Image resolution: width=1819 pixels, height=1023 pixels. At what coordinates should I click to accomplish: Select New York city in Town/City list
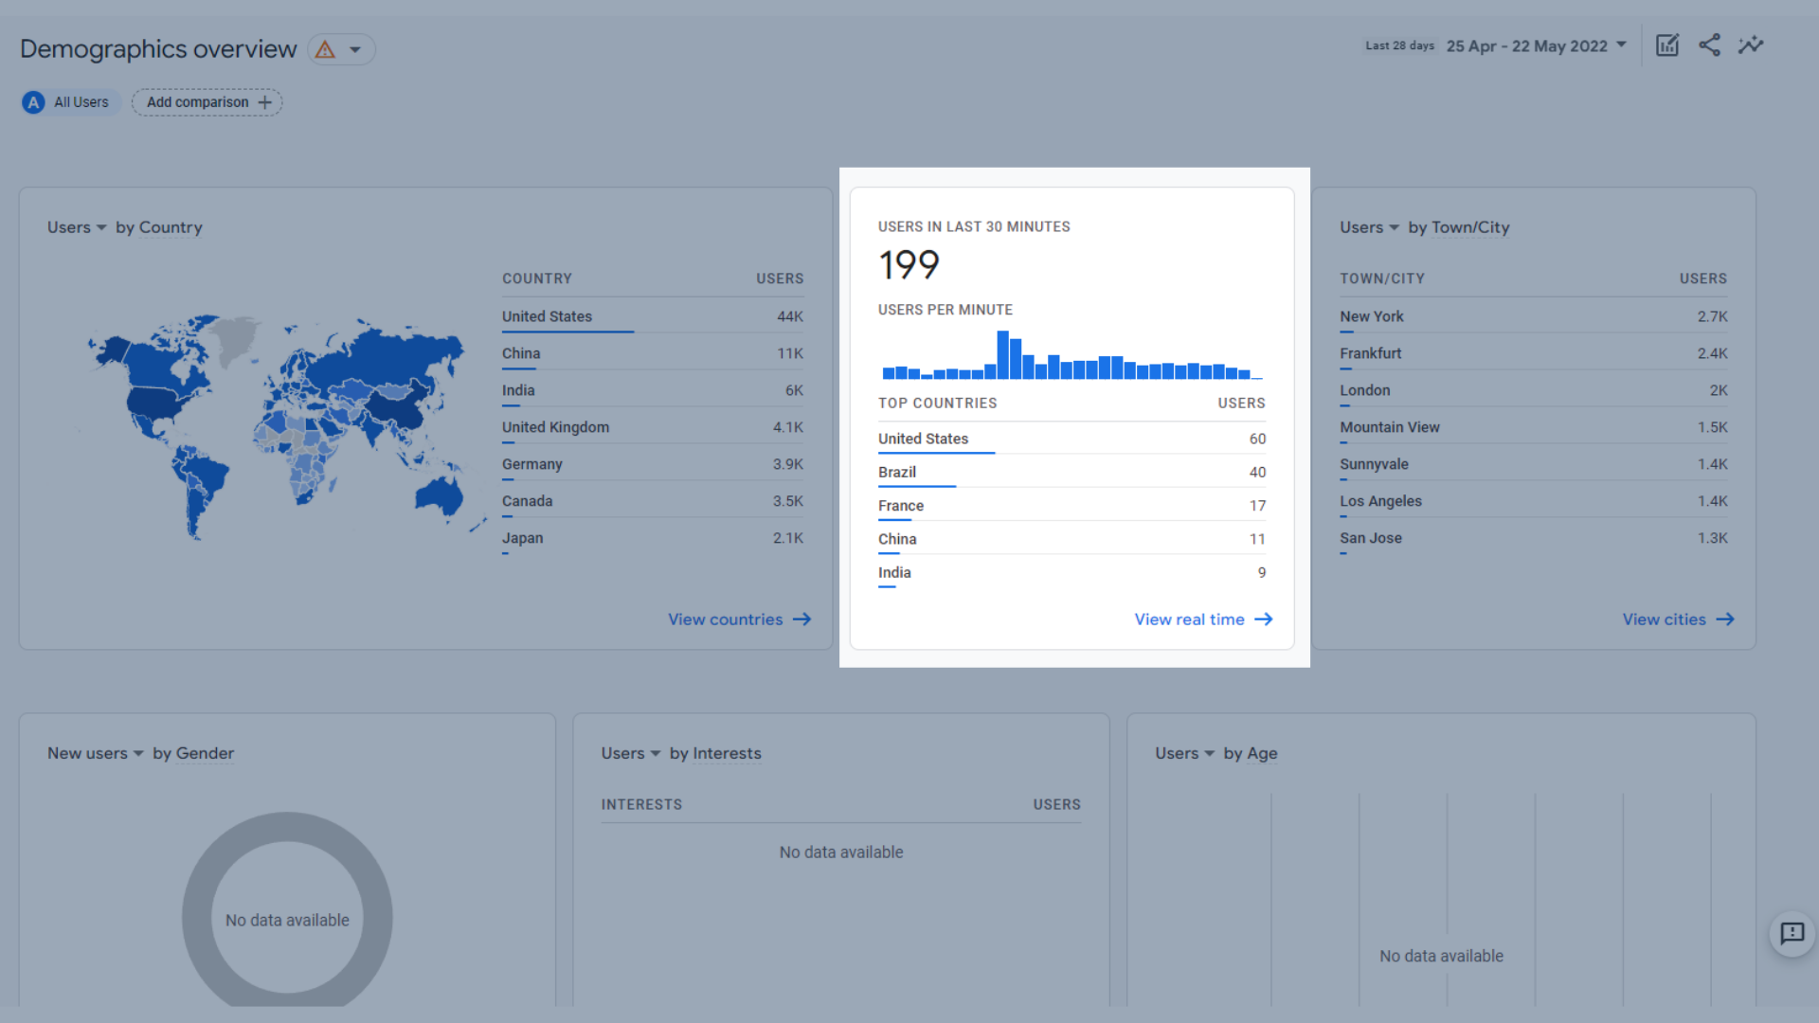pyautogui.click(x=1372, y=314)
